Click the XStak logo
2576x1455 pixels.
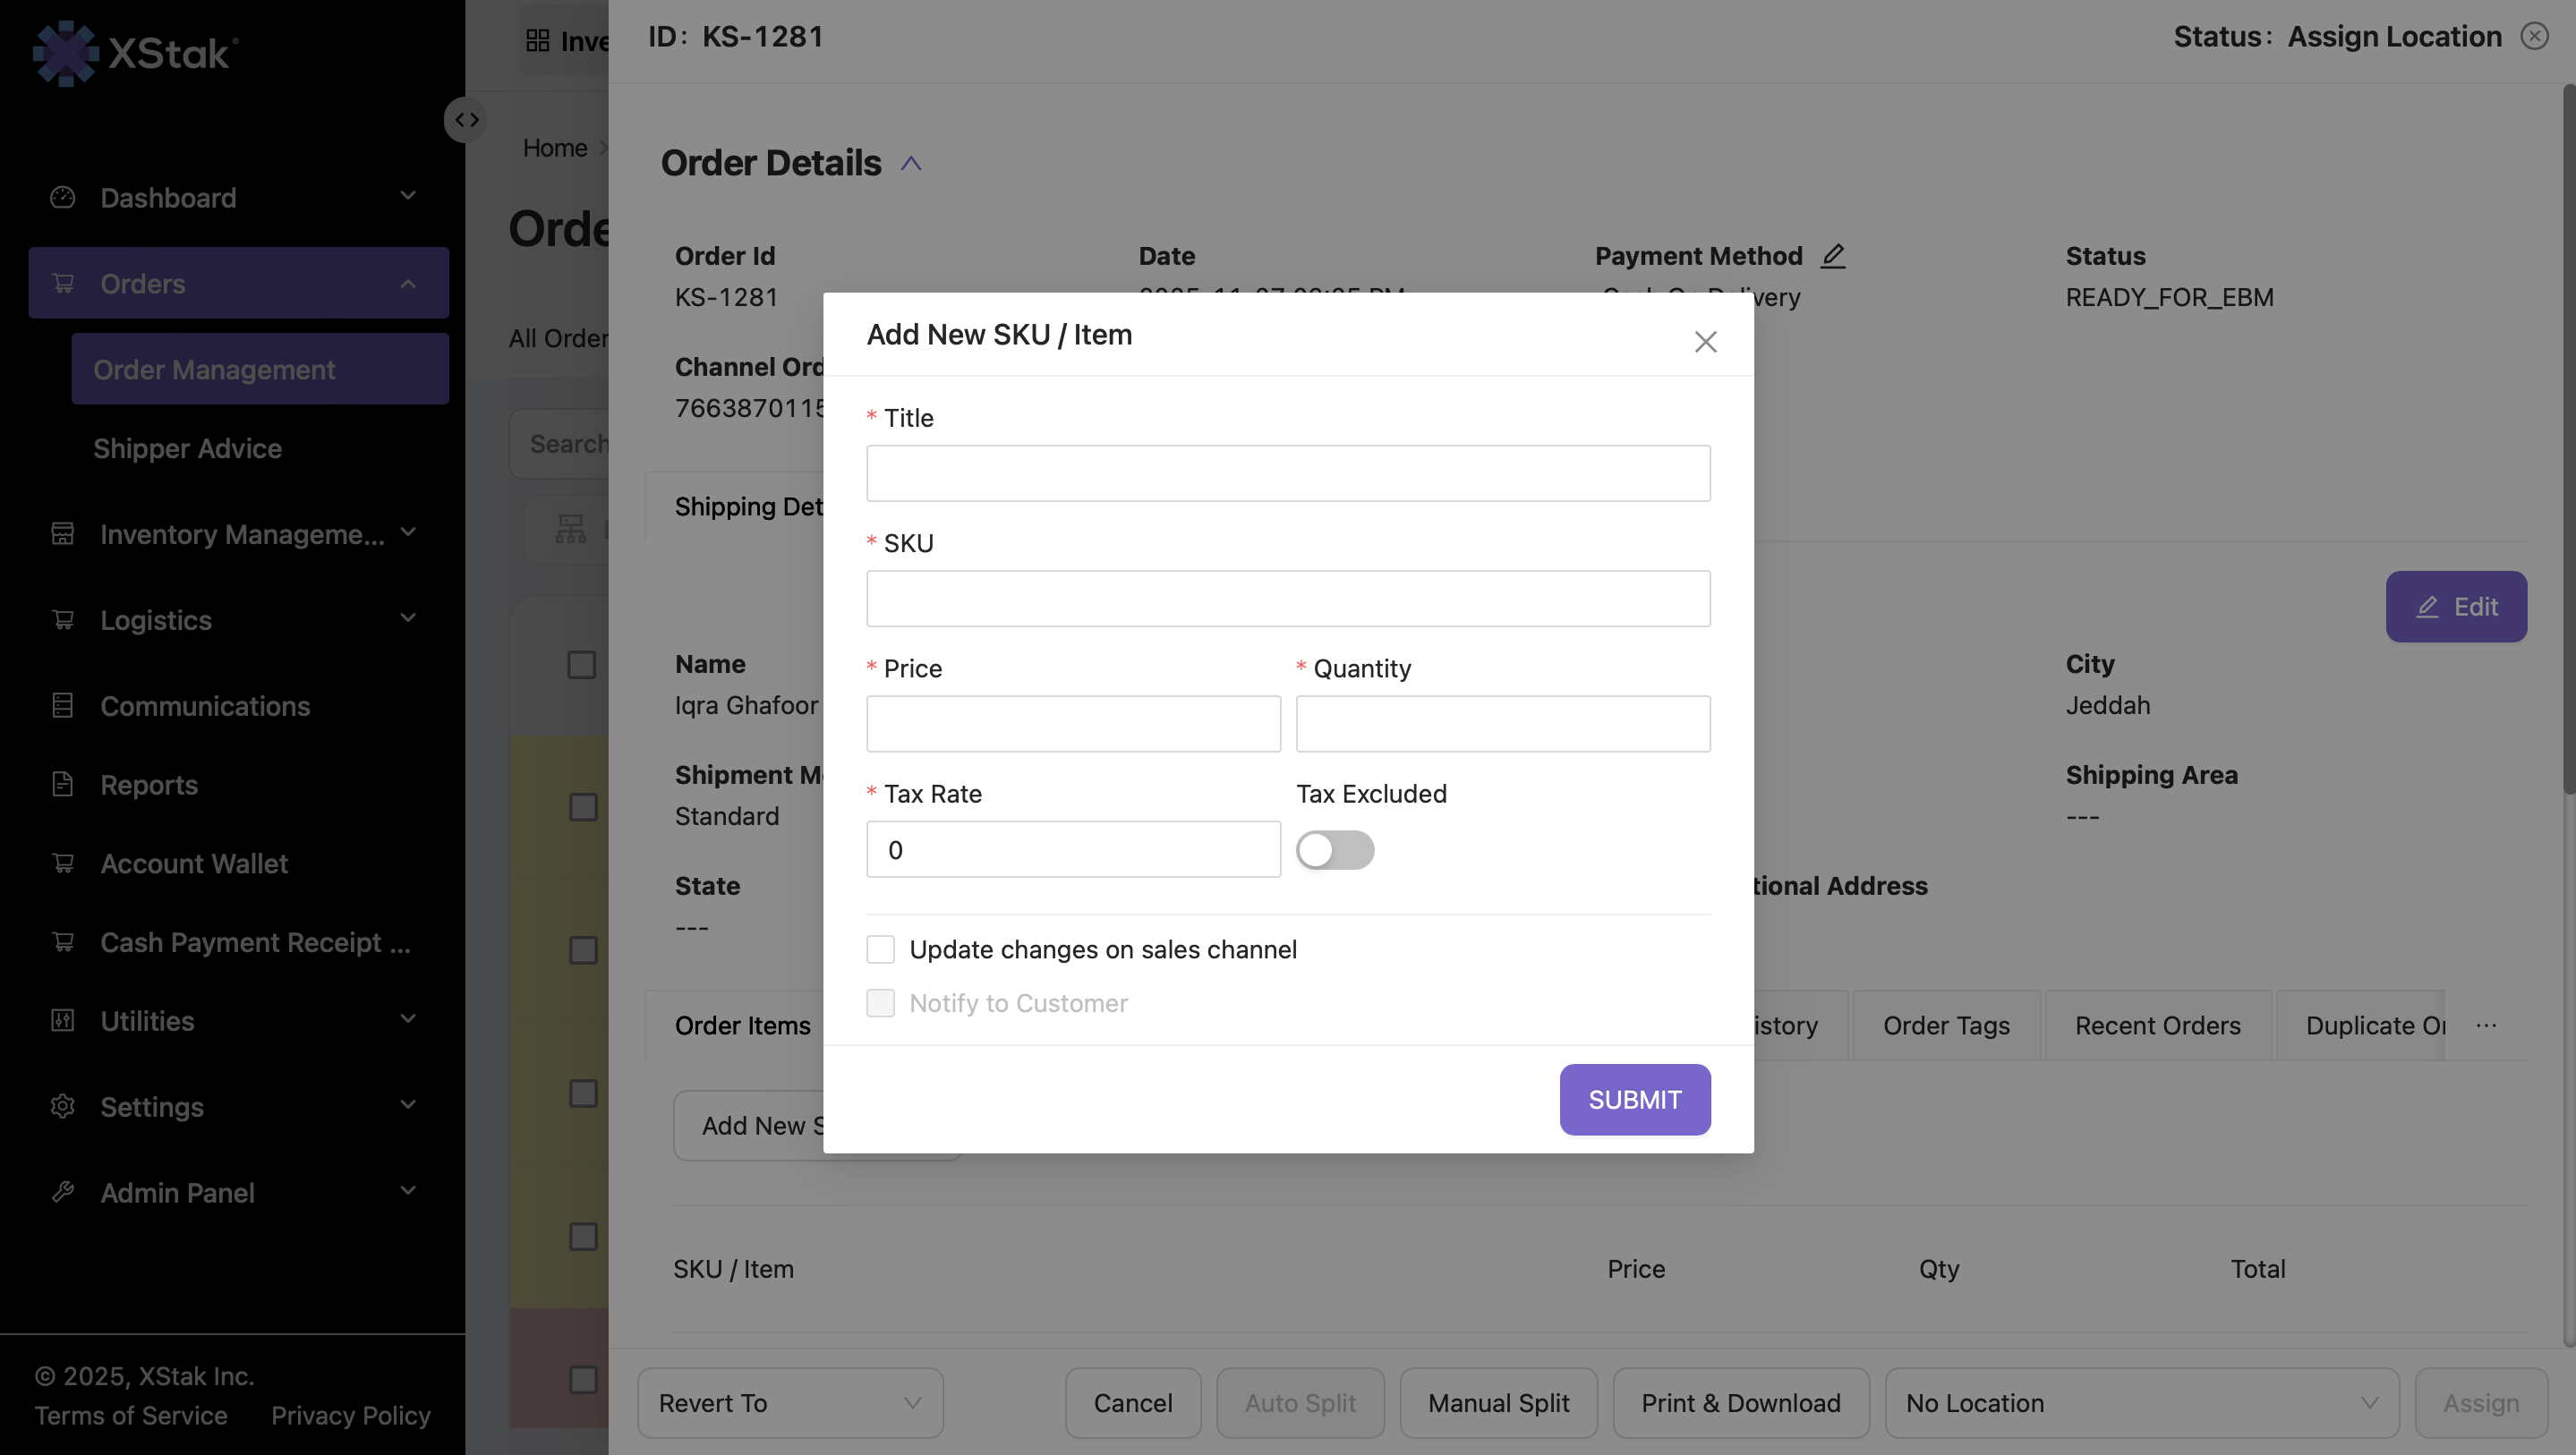pos(135,52)
